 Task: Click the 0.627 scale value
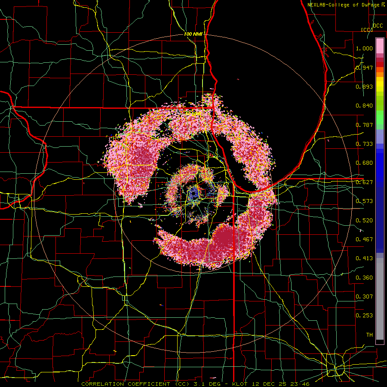(364, 182)
